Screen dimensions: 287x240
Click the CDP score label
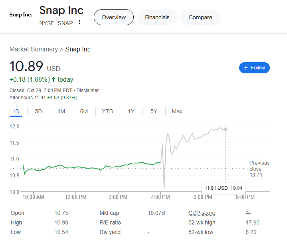tap(202, 213)
